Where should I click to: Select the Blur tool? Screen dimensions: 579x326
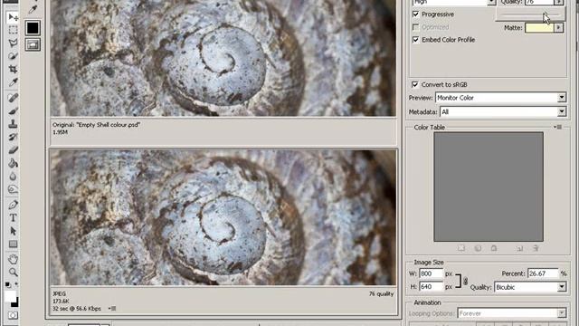pos(13,177)
